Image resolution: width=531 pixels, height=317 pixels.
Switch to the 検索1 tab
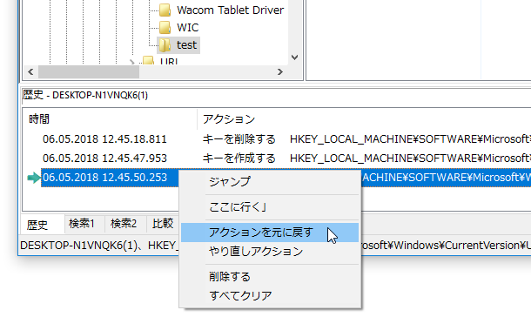pyautogui.click(x=84, y=224)
